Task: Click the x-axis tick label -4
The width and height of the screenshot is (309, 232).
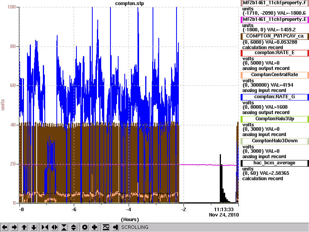Action: [129, 210]
